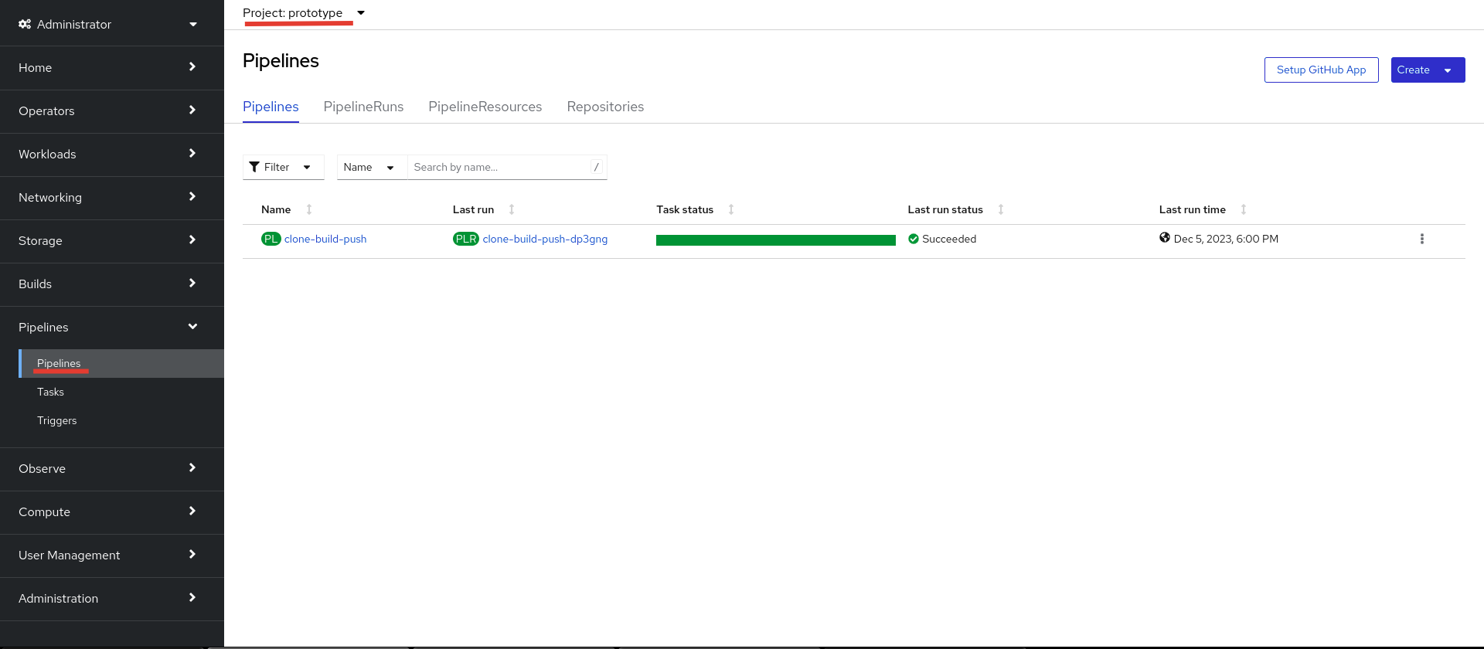The height and width of the screenshot is (649, 1484).
Task: Click the kebab menu for clone-build-push row
Action: [x=1421, y=239]
